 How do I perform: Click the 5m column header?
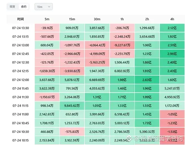point(47,19)
